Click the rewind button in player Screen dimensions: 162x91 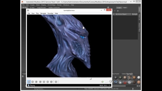point(44,82)
